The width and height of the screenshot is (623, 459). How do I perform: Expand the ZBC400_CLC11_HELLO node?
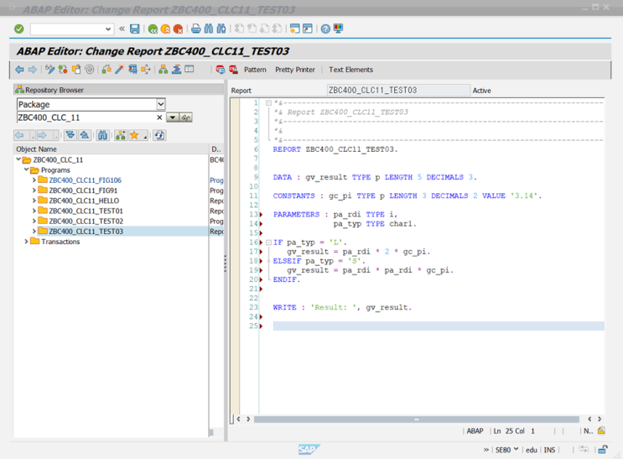(x=34, y=201)
